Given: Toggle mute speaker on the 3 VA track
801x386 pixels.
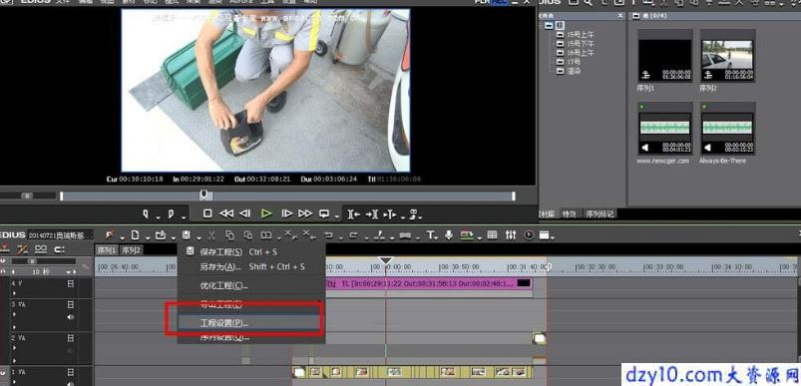Looking at the screenshot, I should [71, 317].
